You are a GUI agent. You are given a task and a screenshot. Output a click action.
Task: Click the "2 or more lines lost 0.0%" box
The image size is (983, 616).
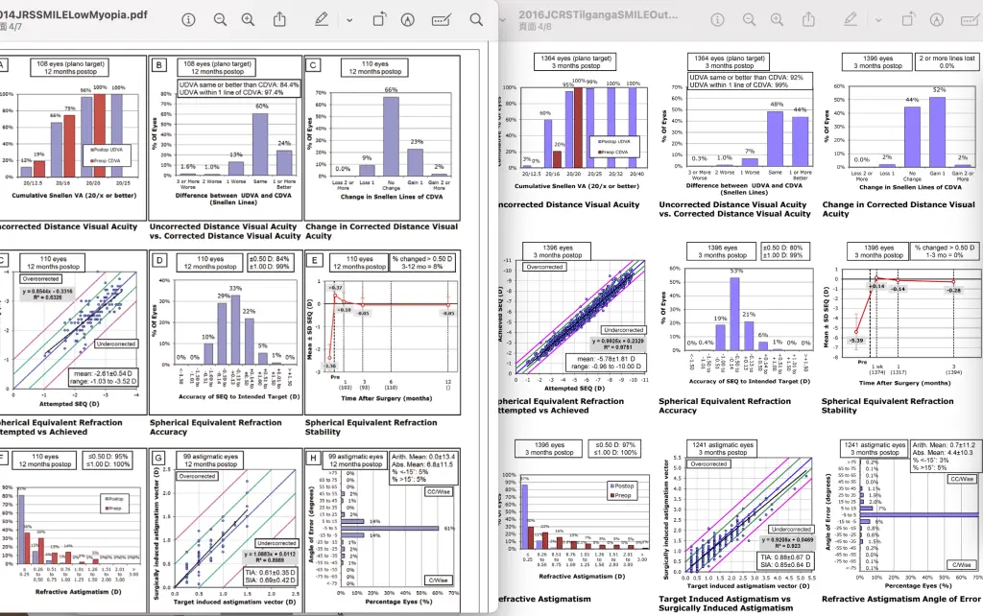point(947,62)
